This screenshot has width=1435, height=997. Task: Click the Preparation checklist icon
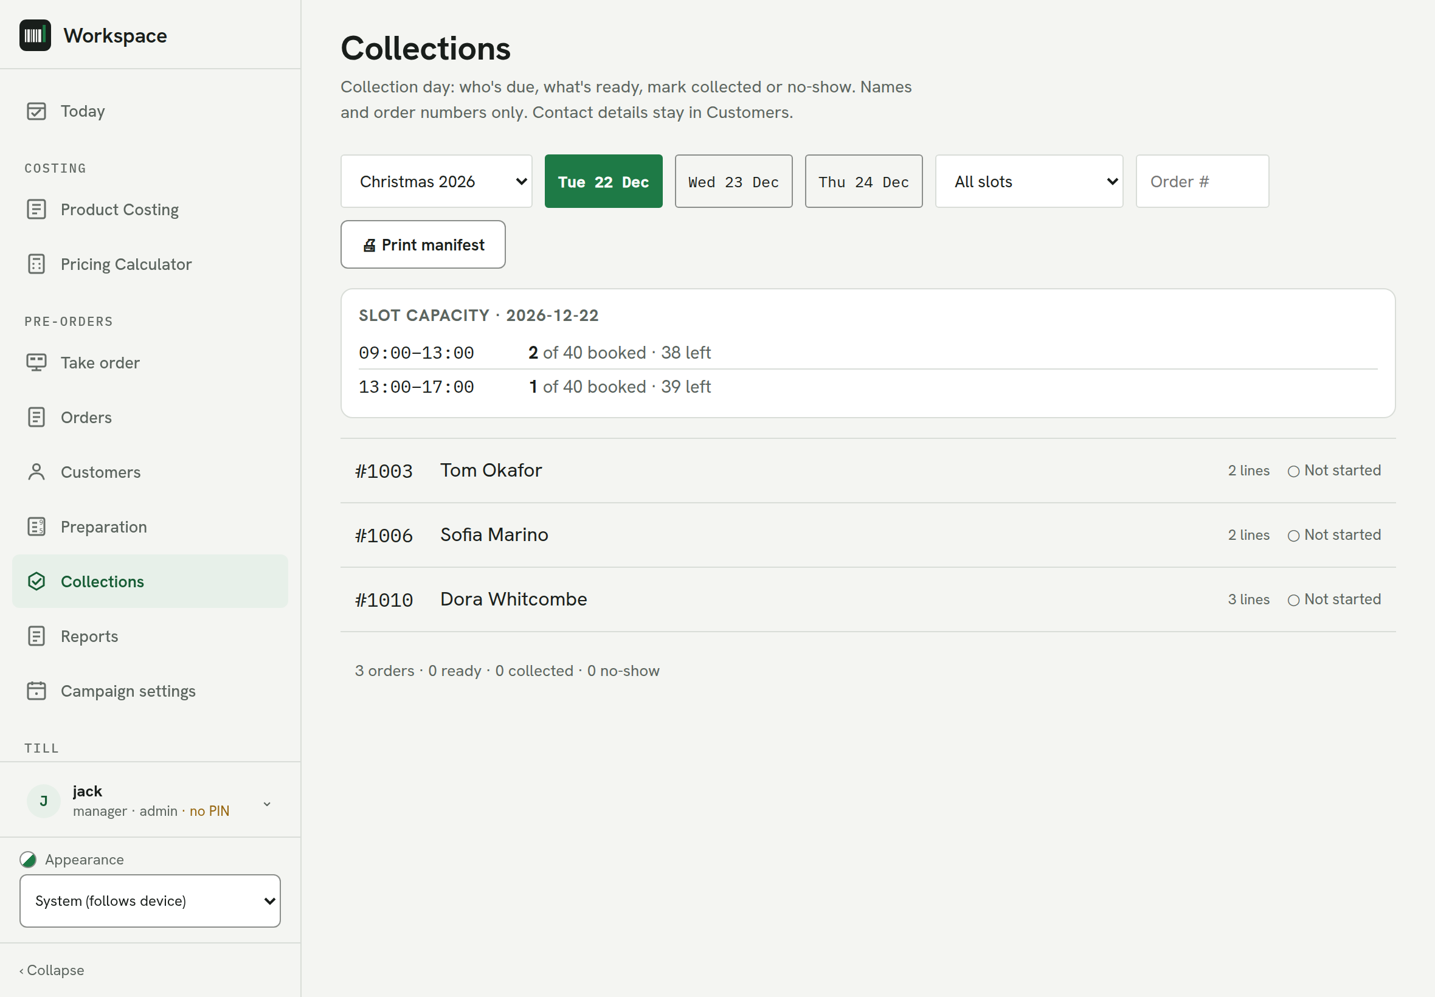click(x=36, y=526)
